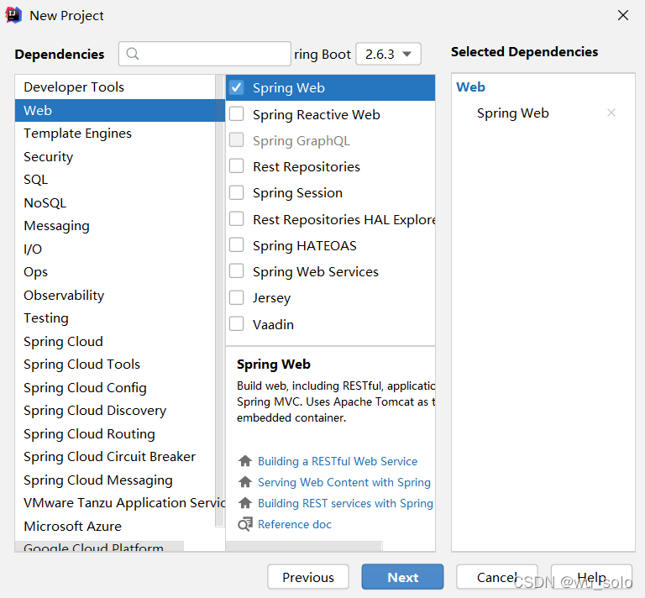Click the Next button
This screenshot has width=645, height=598.
[x=403, y=577]
